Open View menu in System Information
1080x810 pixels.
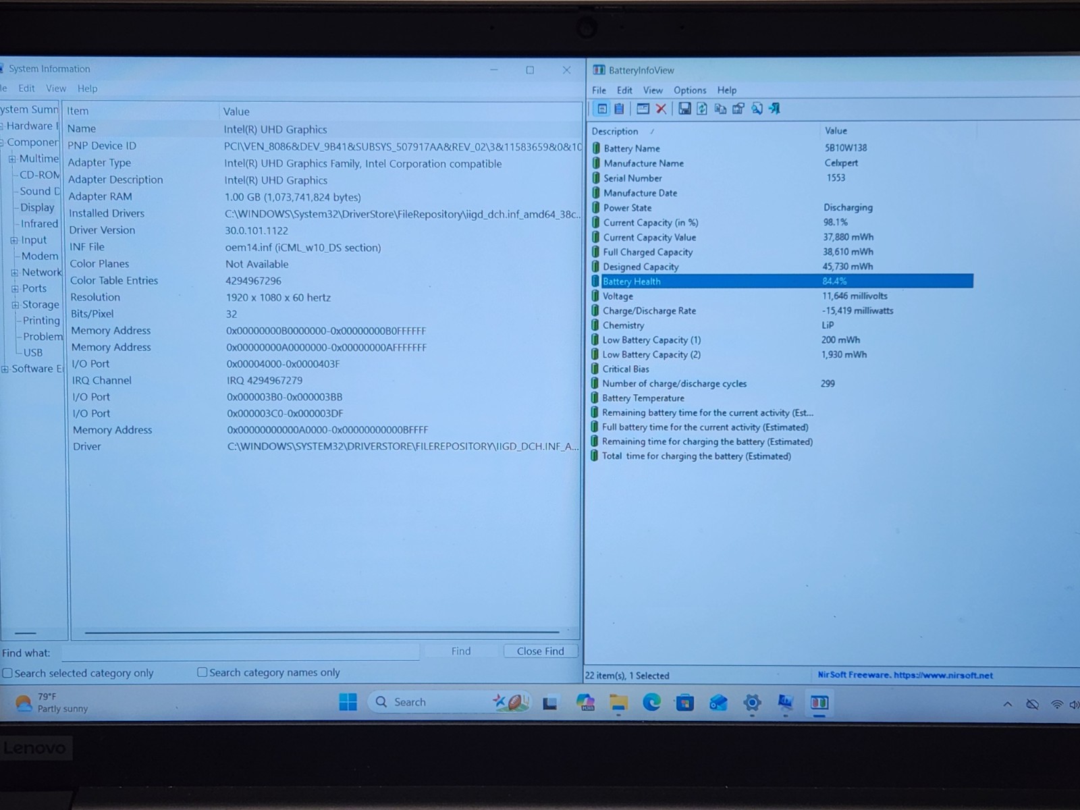(56, 88)
